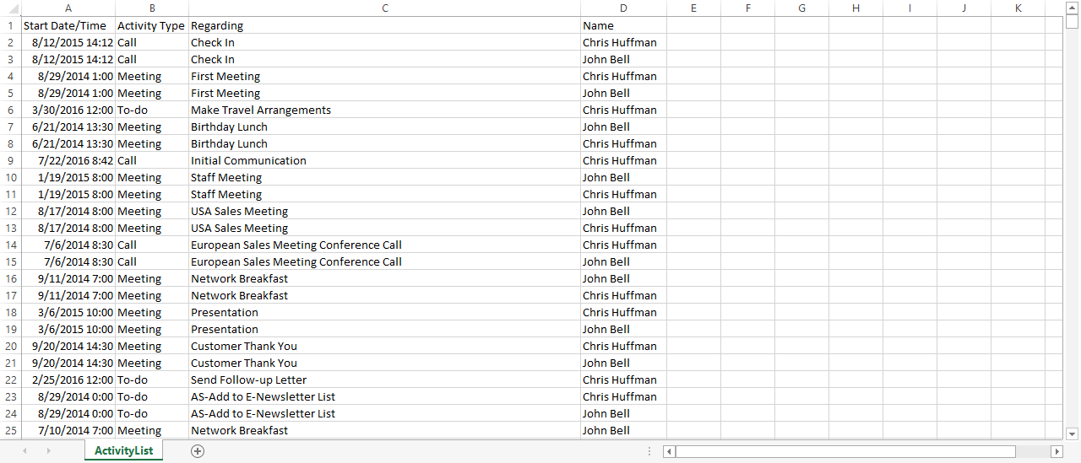Click vertical scrollbar up arrow
The width and height of the screenshot is (1081, 463).
(x=1073, y=8)
